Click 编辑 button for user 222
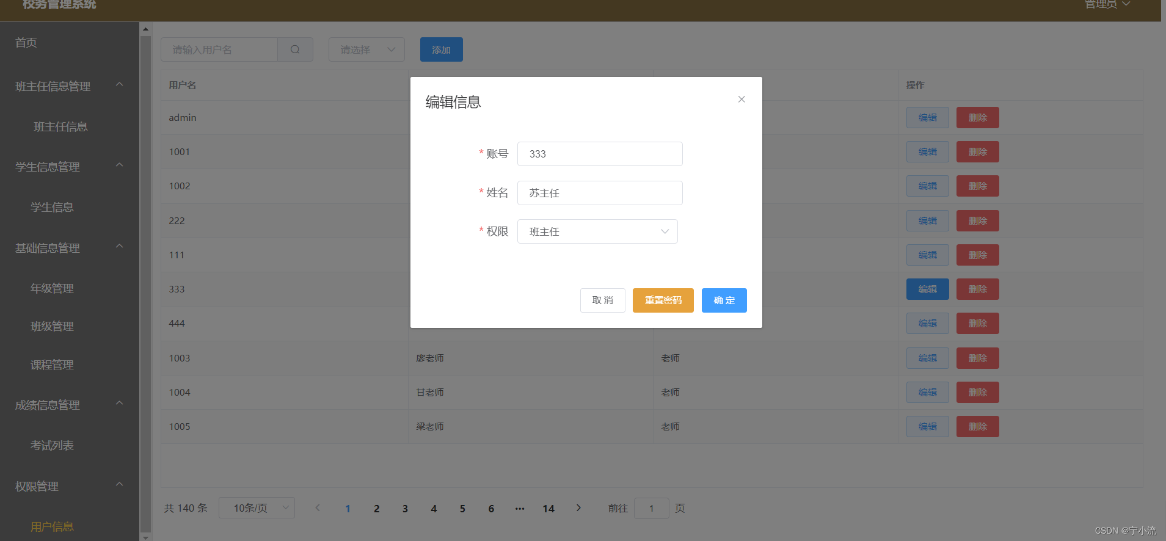 pos(928,221)
